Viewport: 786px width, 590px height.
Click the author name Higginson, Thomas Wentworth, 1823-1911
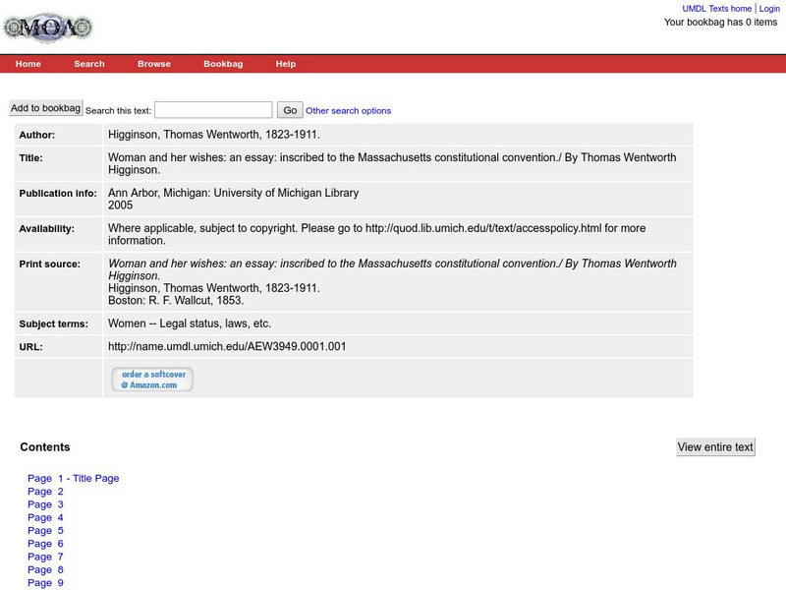point(214,135)
